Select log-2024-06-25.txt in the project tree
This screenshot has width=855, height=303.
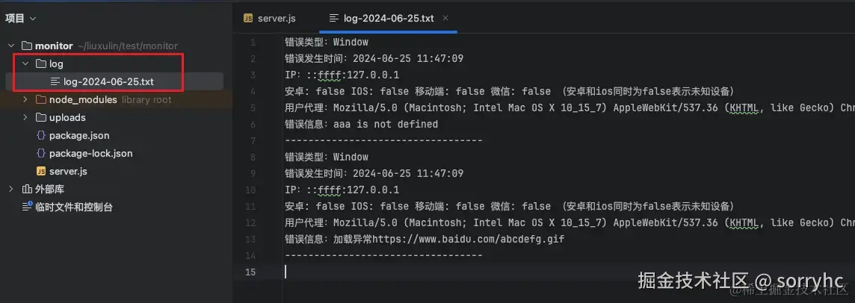(x=108, y=82)
